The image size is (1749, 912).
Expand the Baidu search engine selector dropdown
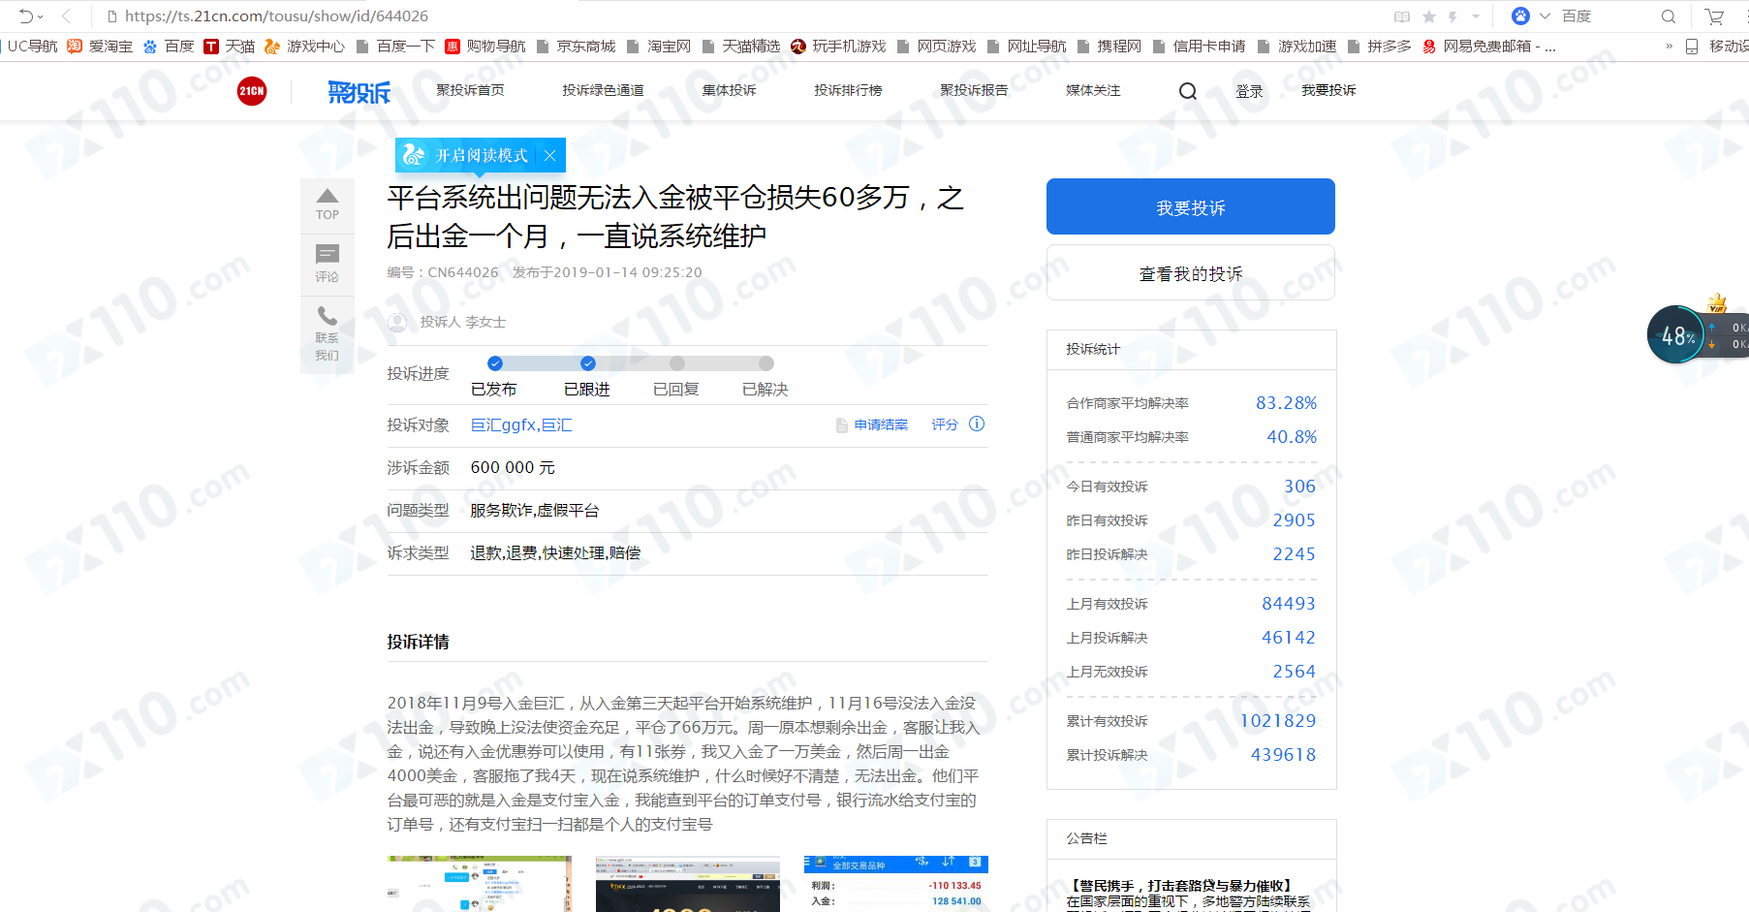[x=1545, y=16]
